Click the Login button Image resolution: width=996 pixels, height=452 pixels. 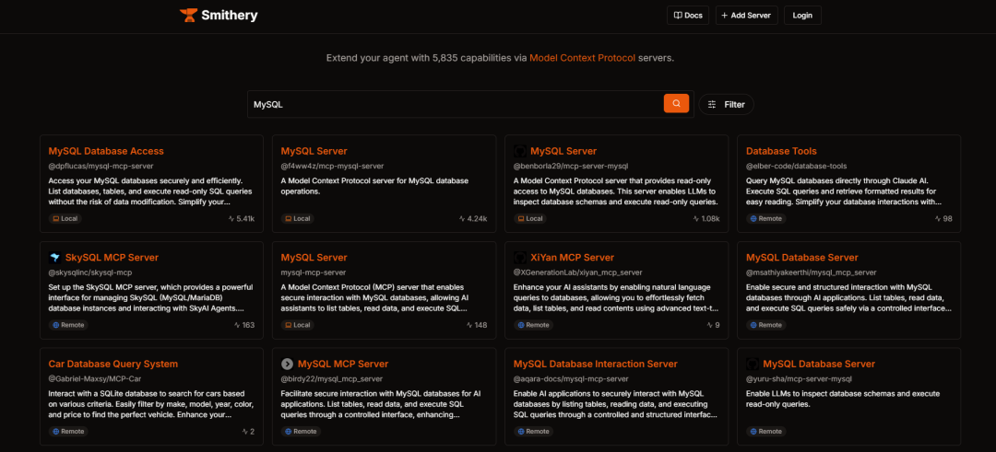[802, 16]
